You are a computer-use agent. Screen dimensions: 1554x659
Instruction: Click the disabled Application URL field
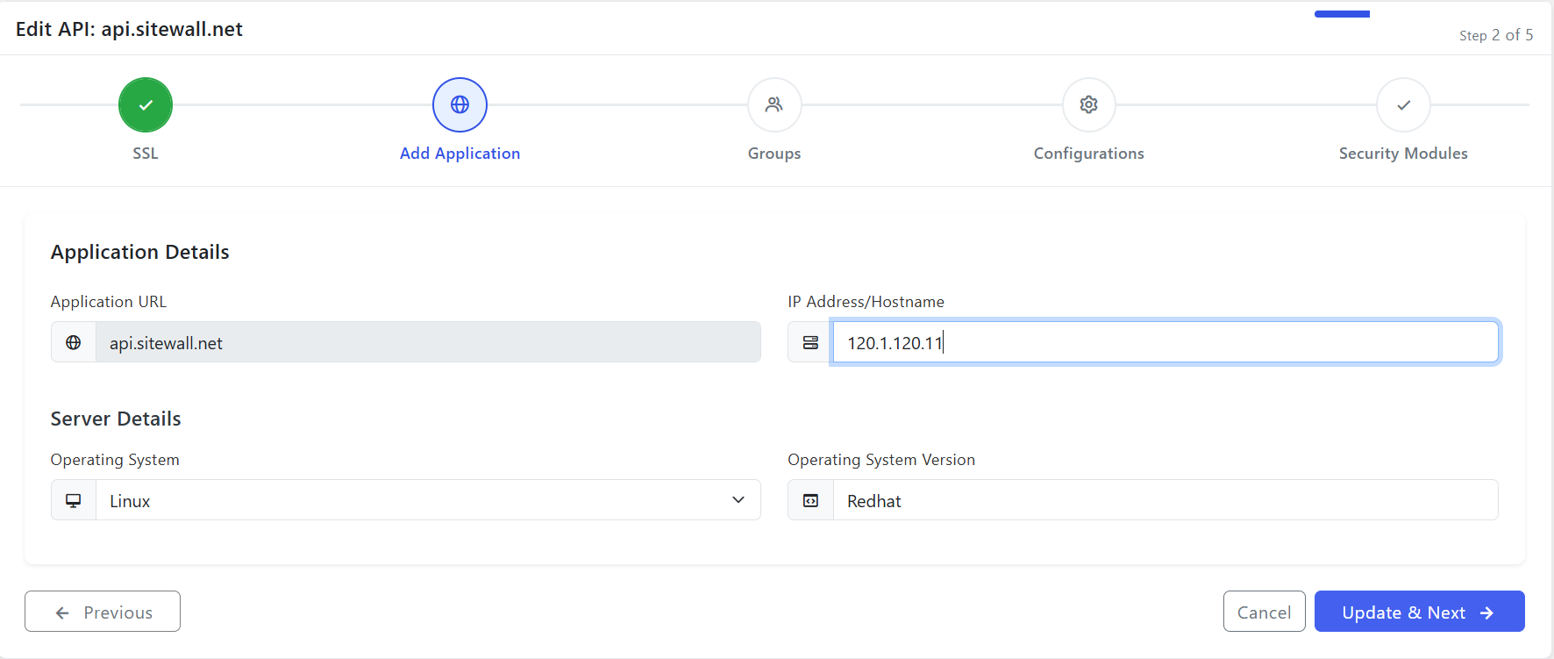(428, 342)
